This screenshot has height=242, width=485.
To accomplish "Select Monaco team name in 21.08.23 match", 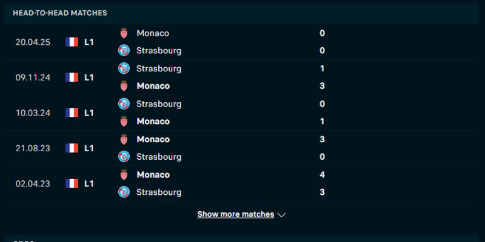I will (153, 139).
